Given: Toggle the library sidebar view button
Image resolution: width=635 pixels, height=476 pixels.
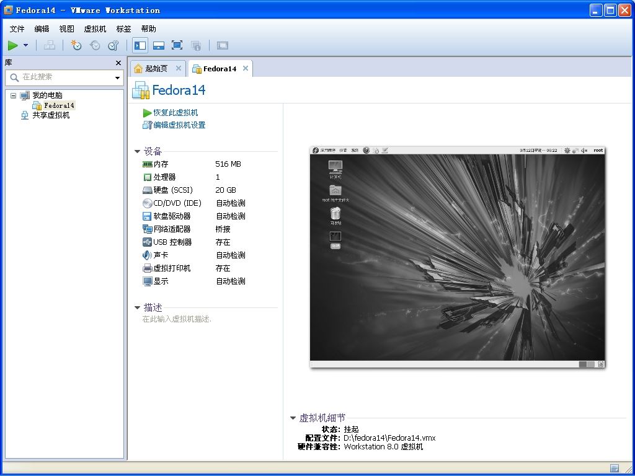Looking at the screenshot, I should pos(140,45).
